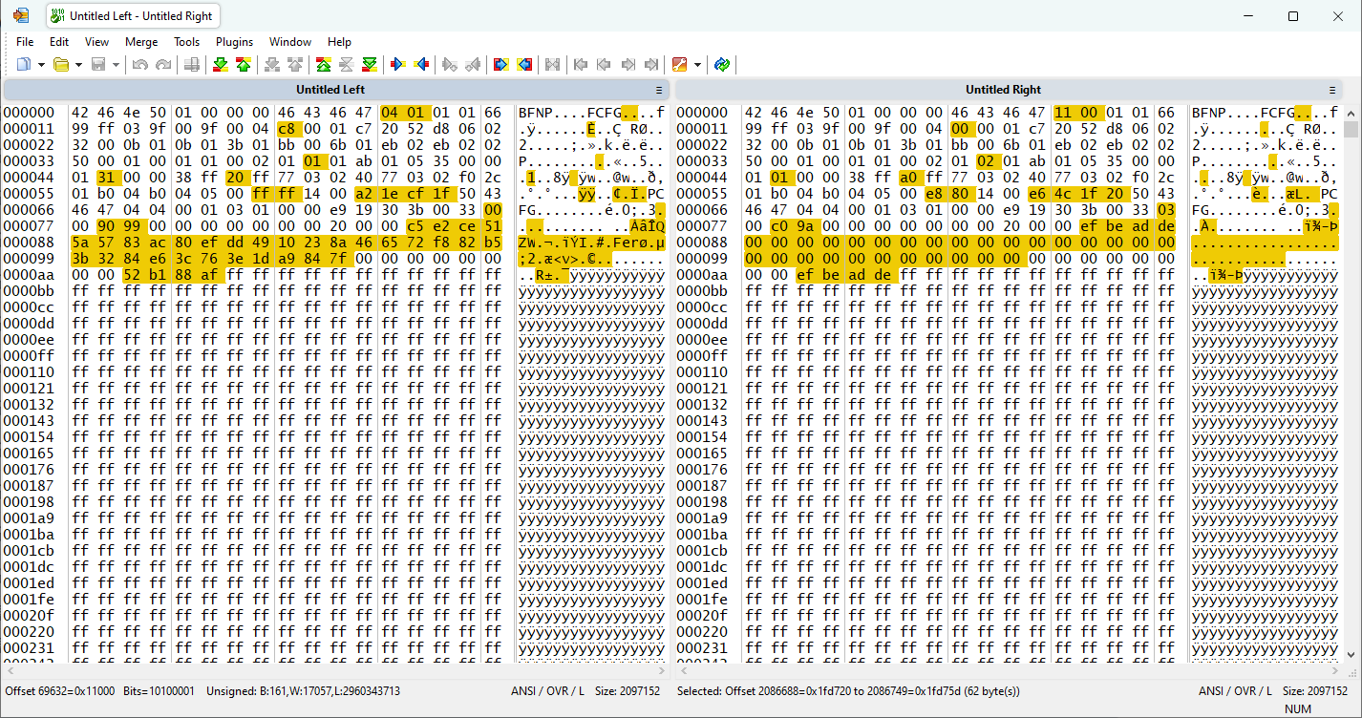Click Copy Left blue arrow icon
The height and width of the screenshot is (718, 1362).
point(421,64)
